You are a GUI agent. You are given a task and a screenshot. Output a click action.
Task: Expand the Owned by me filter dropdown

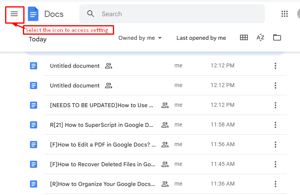140,38
